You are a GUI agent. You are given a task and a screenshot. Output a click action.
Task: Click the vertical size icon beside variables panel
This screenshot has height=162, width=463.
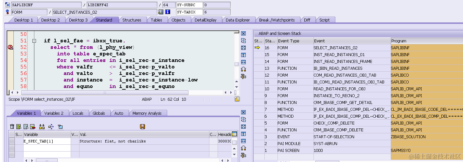(243, 134)
